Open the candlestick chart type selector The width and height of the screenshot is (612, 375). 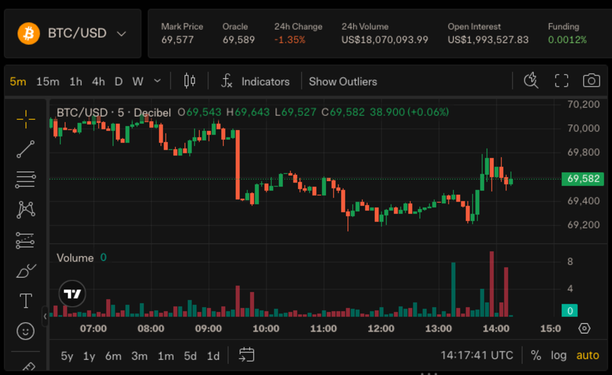[190, 81]
